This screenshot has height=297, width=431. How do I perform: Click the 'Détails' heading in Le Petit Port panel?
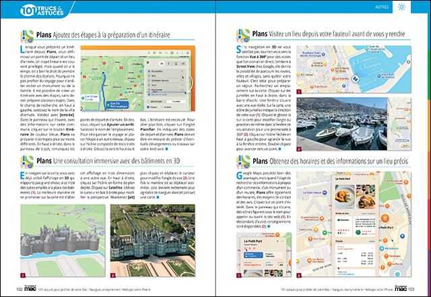(x=339, y=241)
